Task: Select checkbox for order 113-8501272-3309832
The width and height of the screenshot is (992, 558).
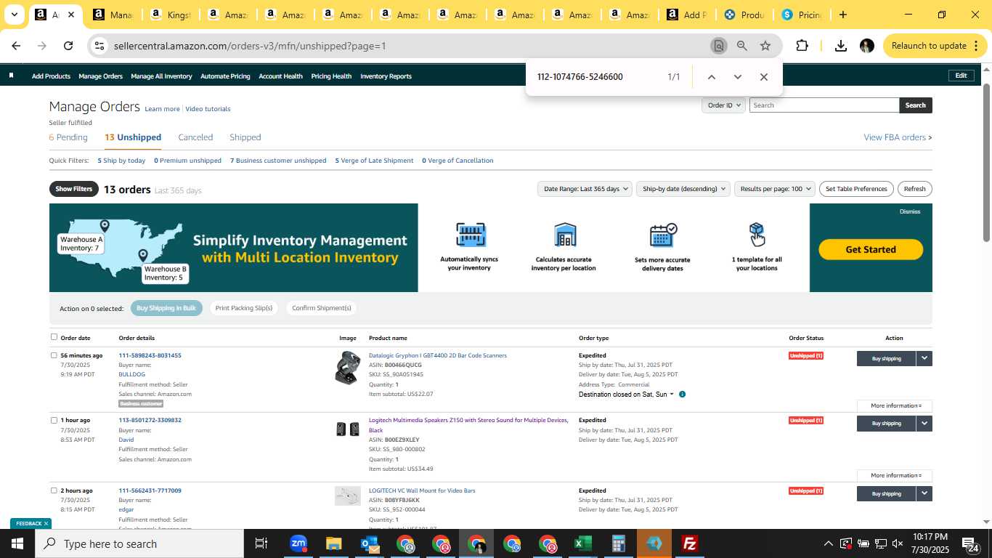Action: (x=54, y=420)
